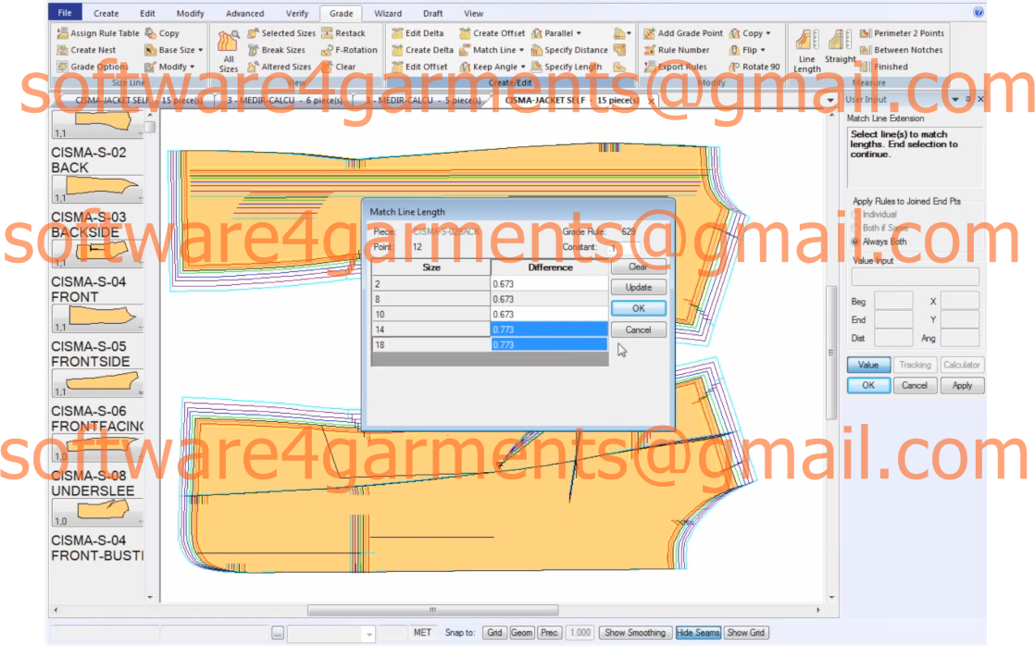The image size is (1035, 646).
Task: Click the All Sizes icon
Action: click(x=228, y=51)
